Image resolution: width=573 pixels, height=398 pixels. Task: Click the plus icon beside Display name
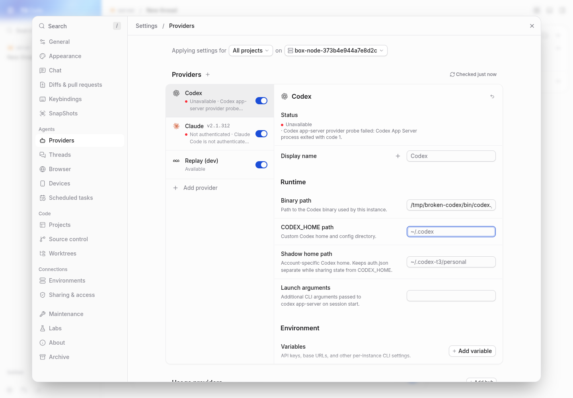pos(398,156)
